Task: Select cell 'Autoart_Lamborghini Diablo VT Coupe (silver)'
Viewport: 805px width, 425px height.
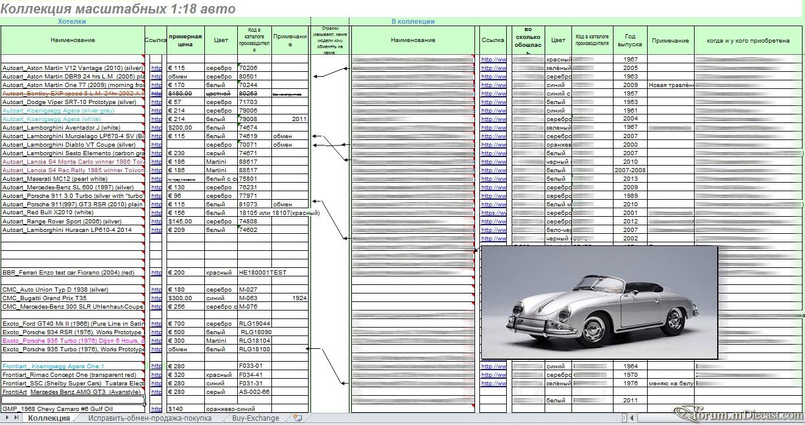Action: (73, 145)
